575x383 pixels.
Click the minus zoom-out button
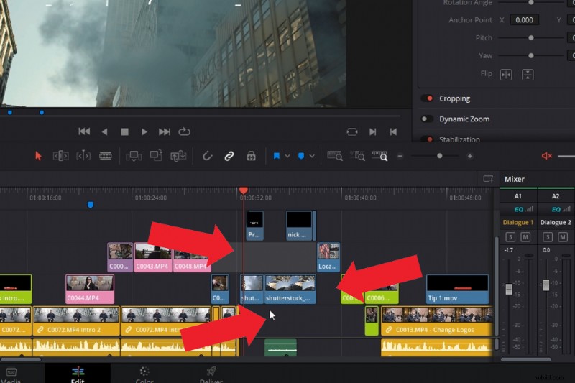point(400,156)
